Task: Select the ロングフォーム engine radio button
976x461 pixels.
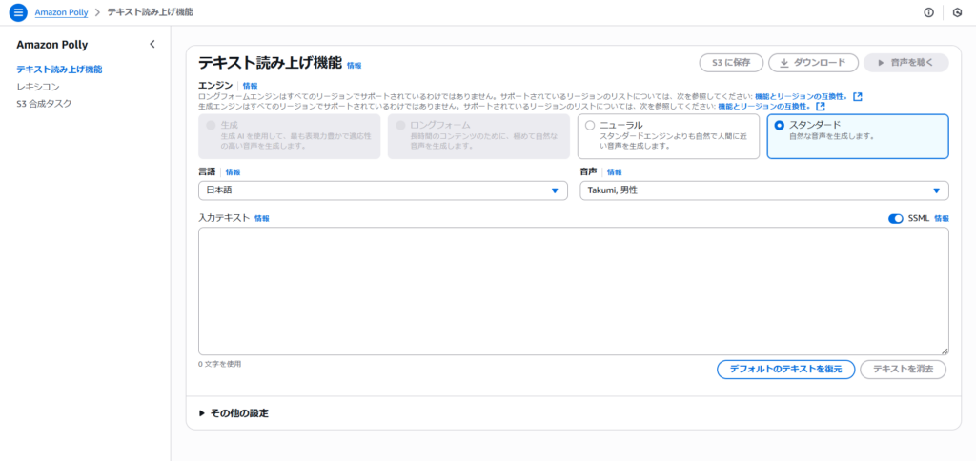Action: point(400,125)
